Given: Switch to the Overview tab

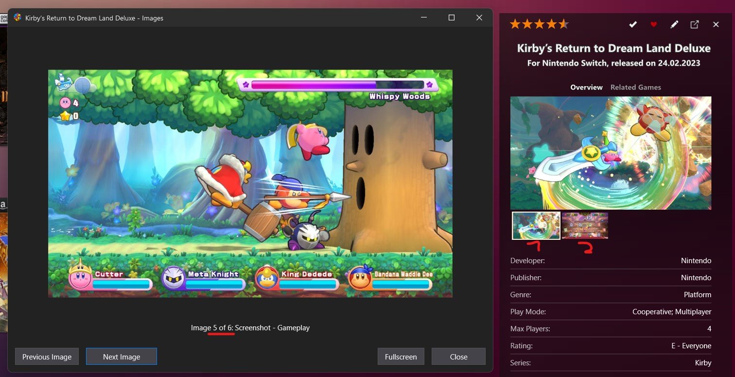Looking at the screenshot, I should point(586,88).
